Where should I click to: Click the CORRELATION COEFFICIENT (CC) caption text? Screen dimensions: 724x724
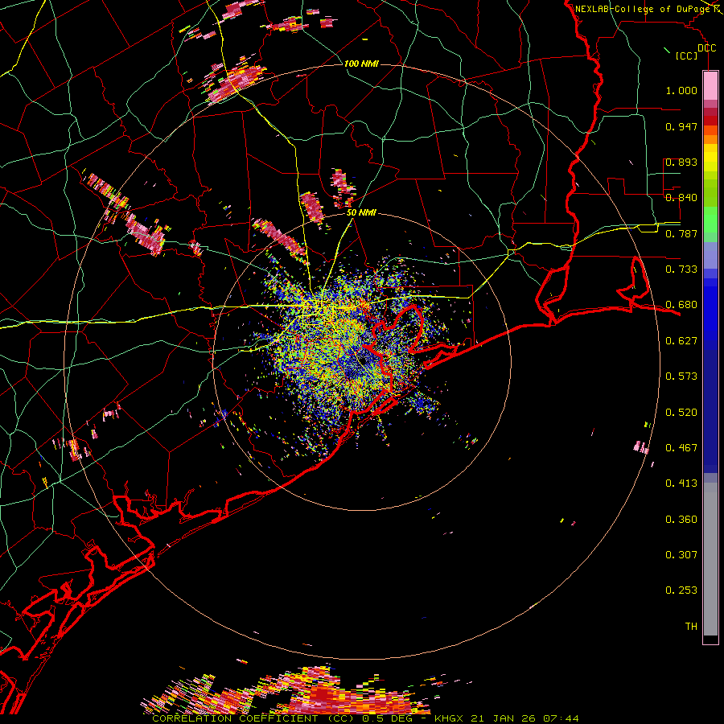[254, 718]
